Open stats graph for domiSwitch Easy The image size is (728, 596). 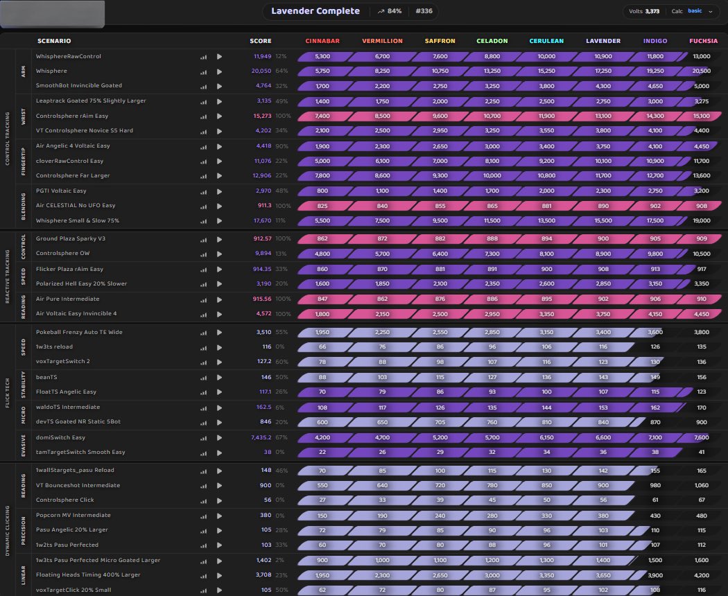[203, 438]
